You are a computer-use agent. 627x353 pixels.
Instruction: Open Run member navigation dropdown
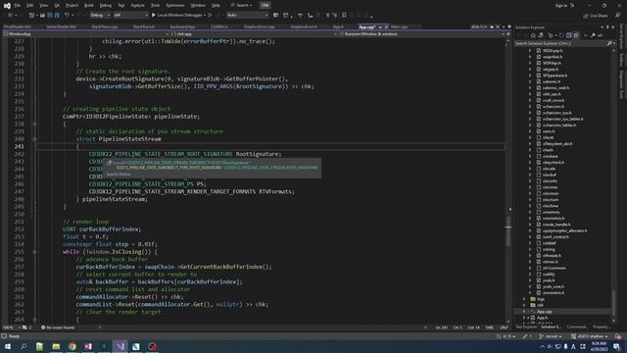[x=422, y=34]
